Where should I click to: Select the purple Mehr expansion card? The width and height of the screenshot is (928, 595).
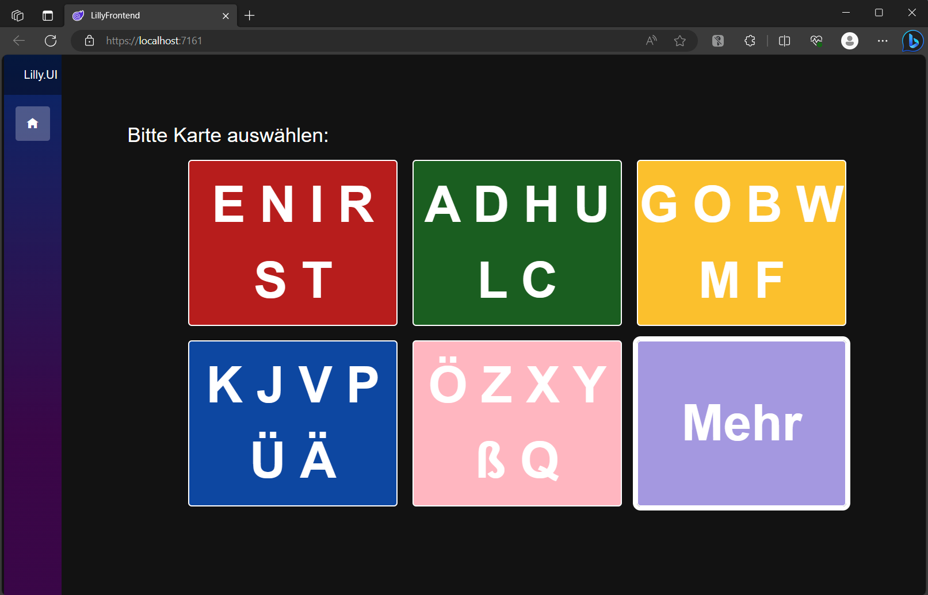click(x=741, y=423)
